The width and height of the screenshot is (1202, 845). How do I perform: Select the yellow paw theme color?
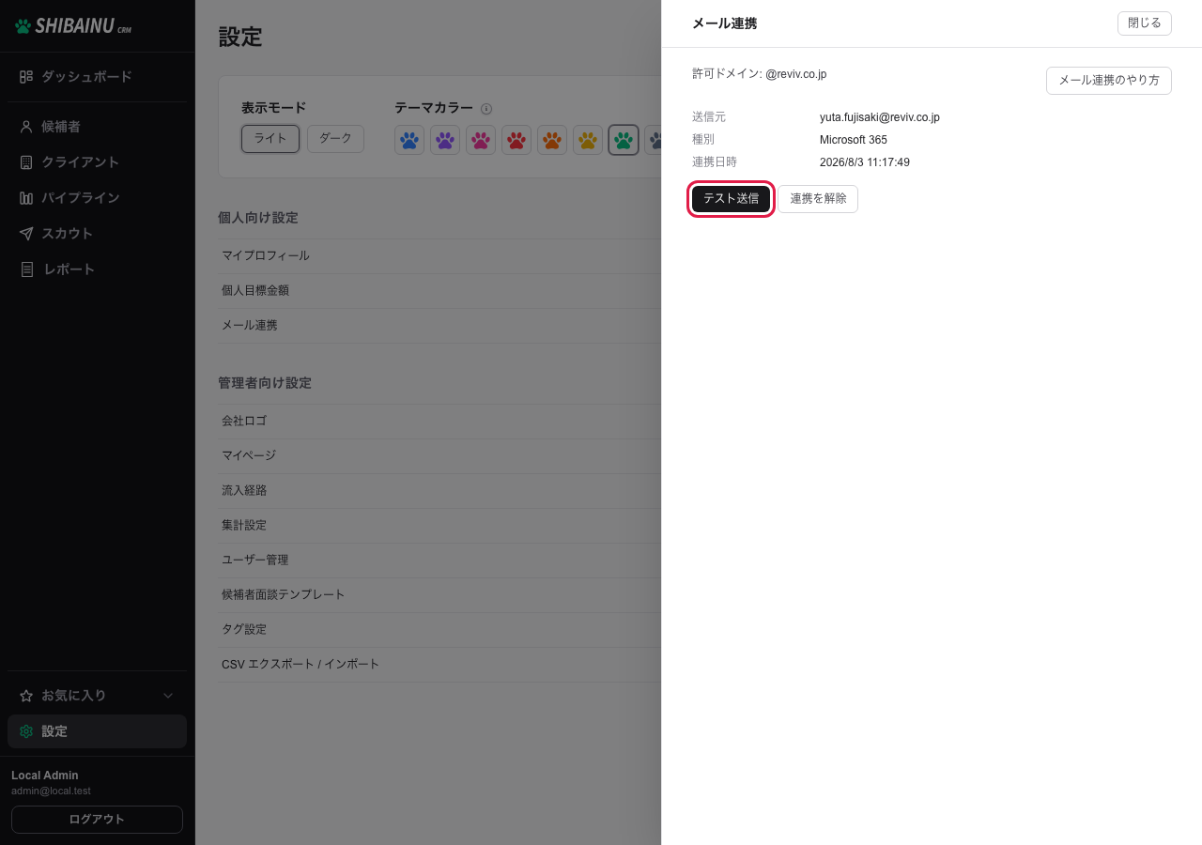[588, 140]
